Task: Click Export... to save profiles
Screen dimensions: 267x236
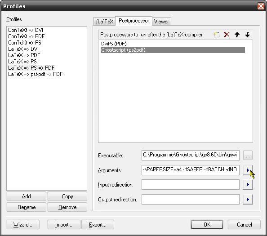Action: (98, 225)
